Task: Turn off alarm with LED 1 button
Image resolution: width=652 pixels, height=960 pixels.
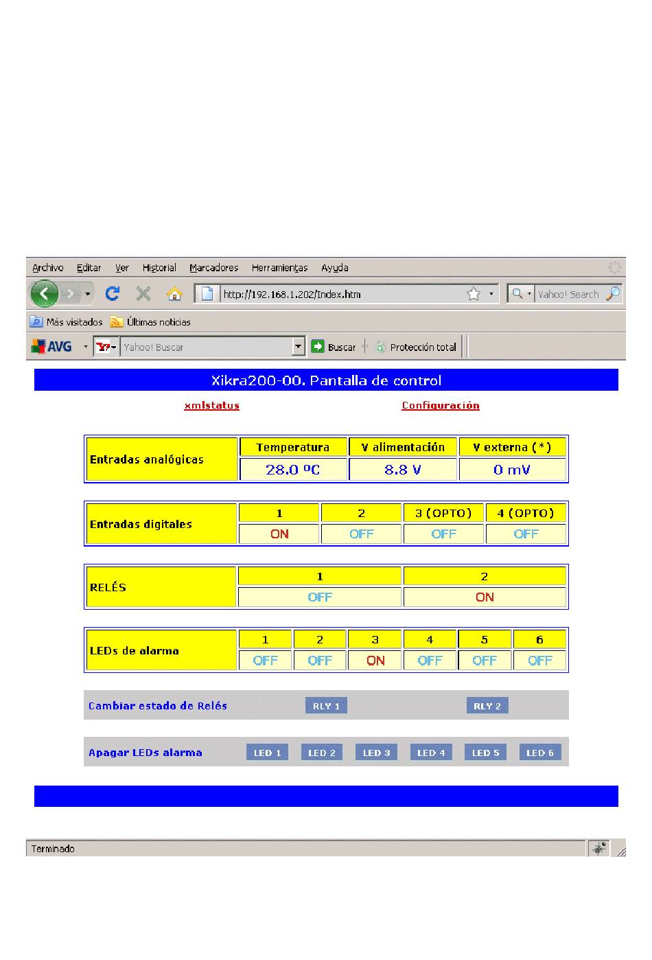Action: click(x=267, y=753)
